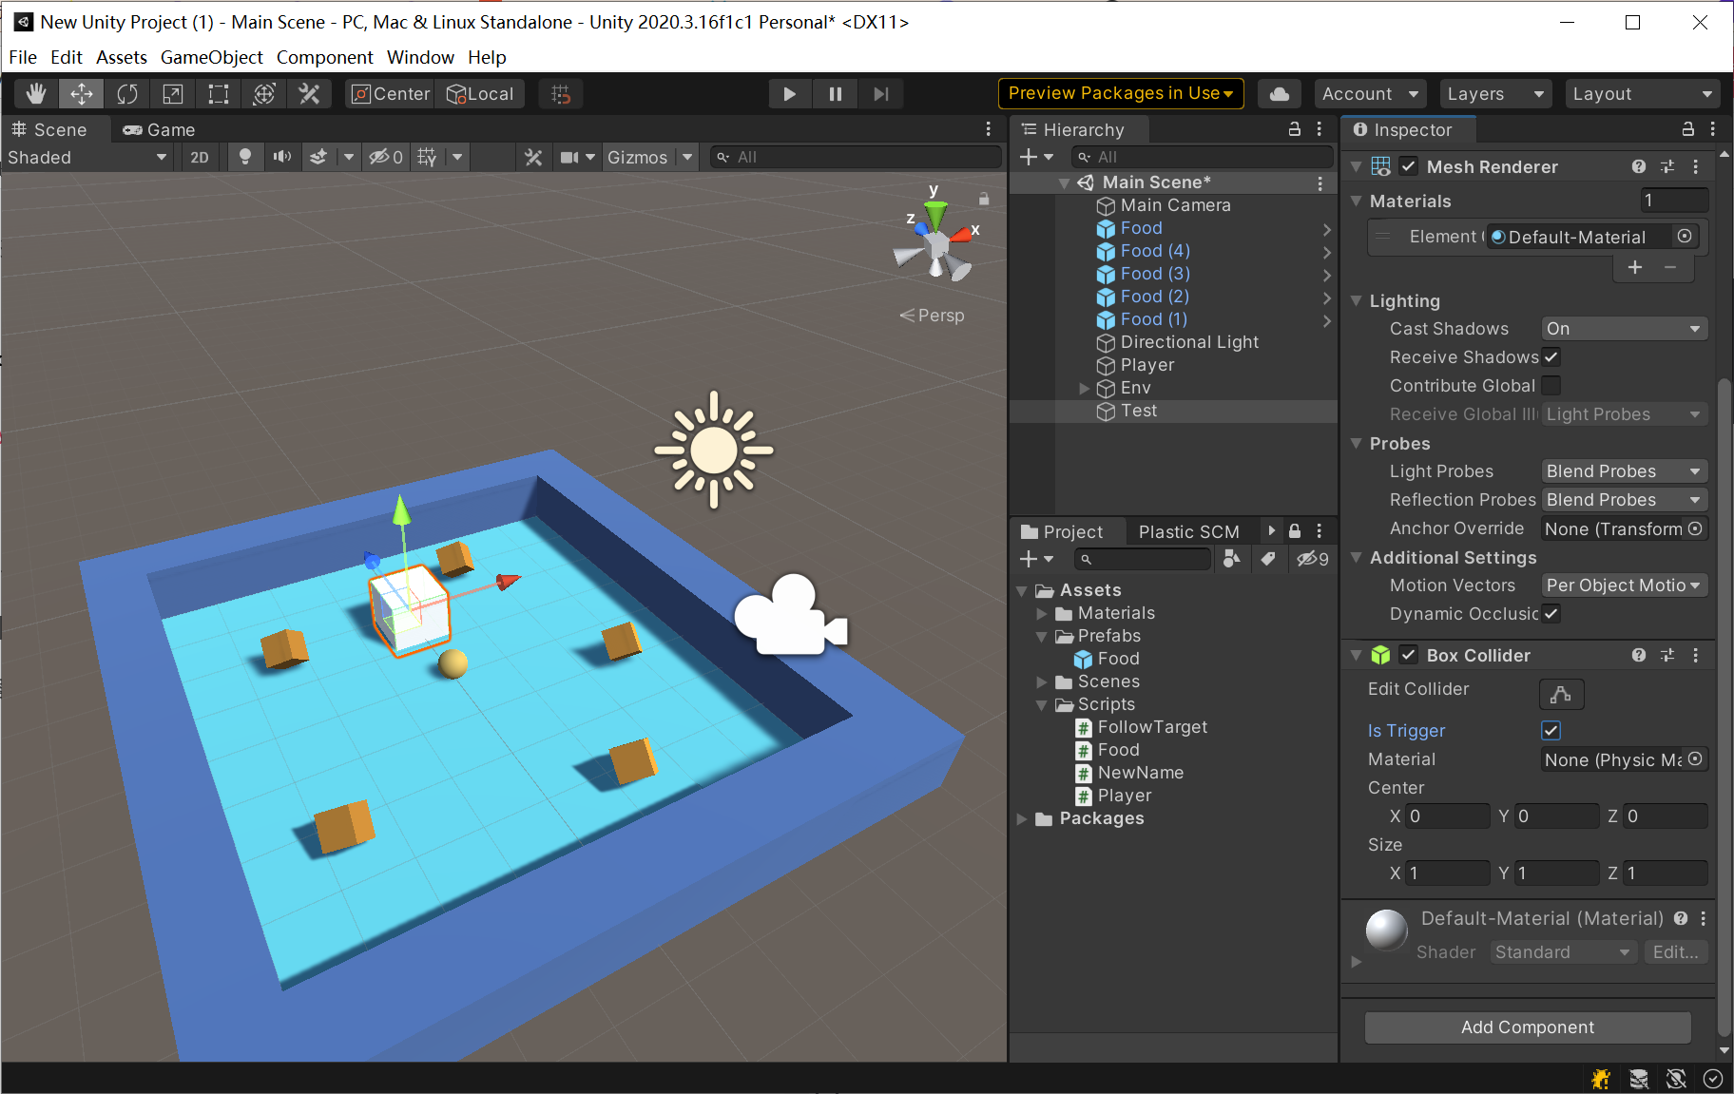Screen dimensions: 1734x1094
Task: Toggle Dynamic Occlusion checkbox
Action: 1551,614
